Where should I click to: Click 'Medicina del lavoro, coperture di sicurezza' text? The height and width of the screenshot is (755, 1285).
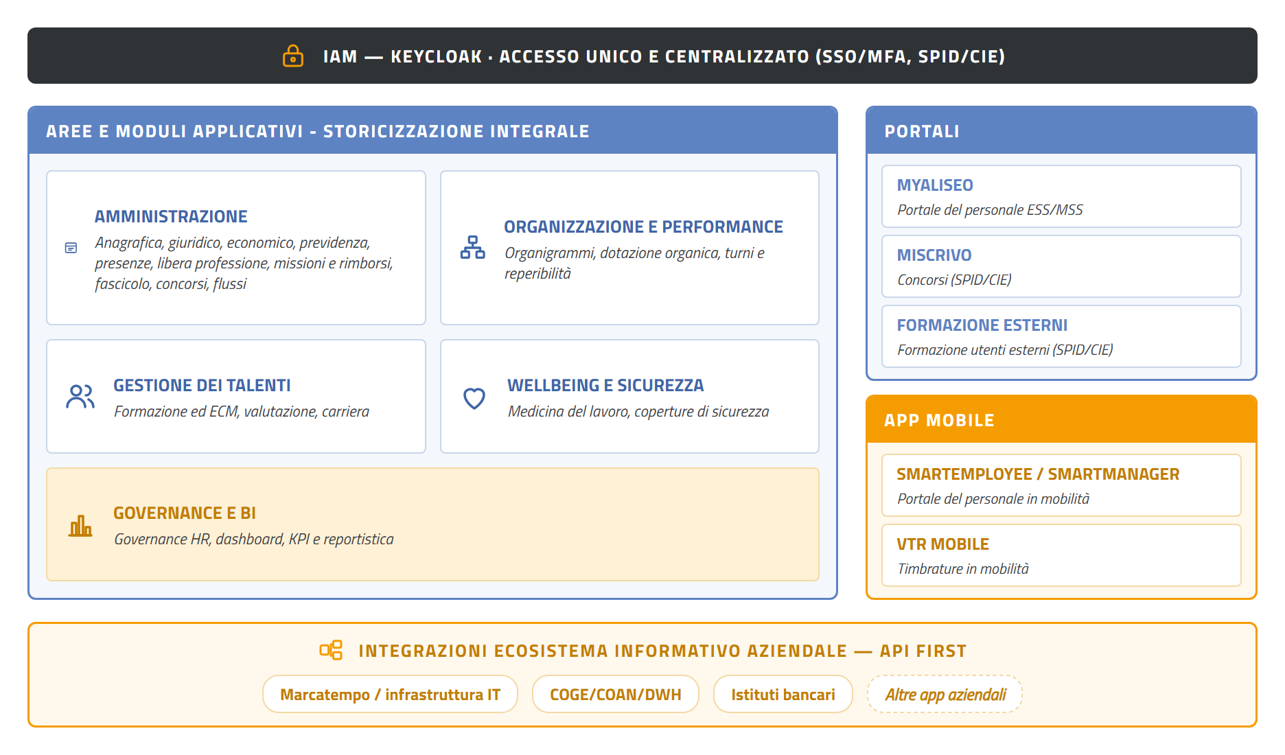coord(638,411)
